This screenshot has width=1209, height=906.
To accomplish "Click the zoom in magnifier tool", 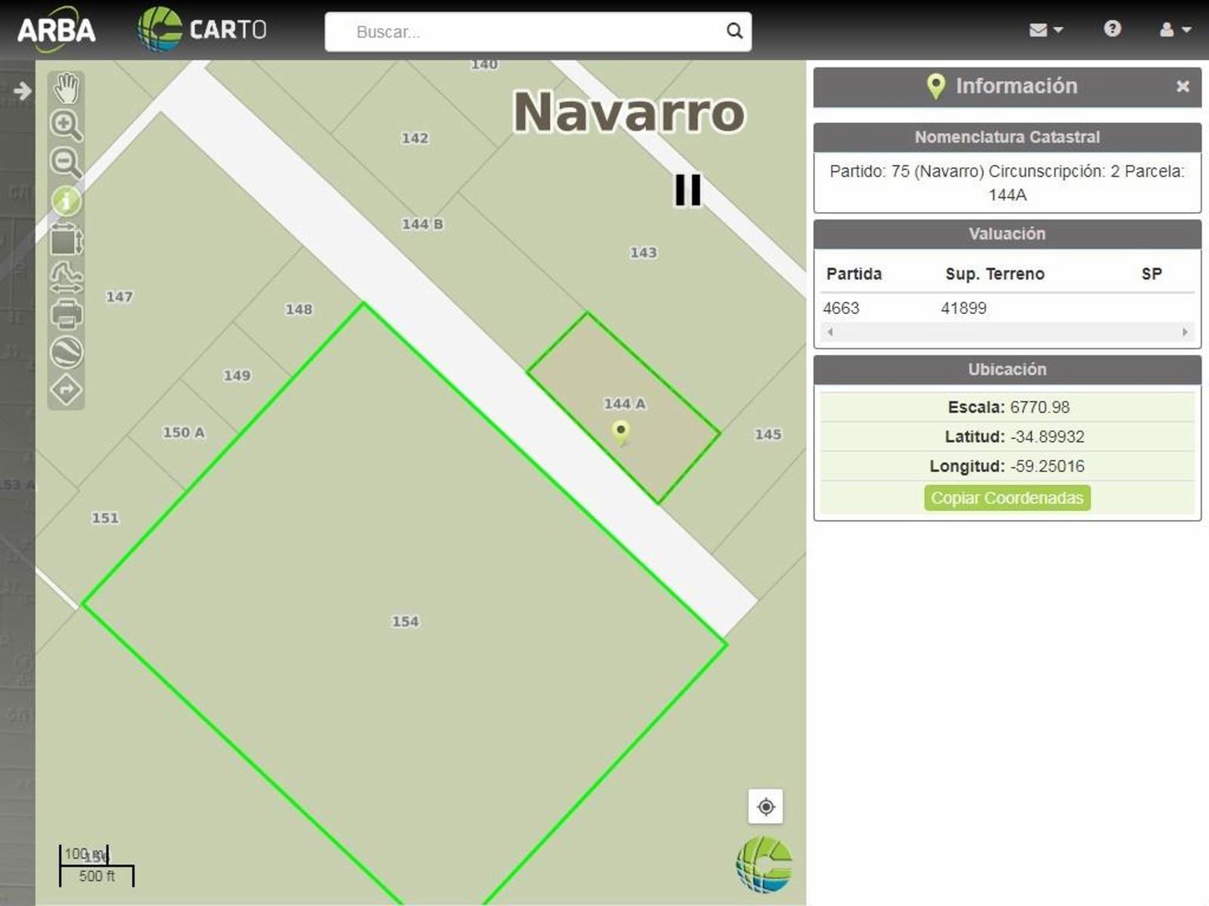I will coord(66,125).
